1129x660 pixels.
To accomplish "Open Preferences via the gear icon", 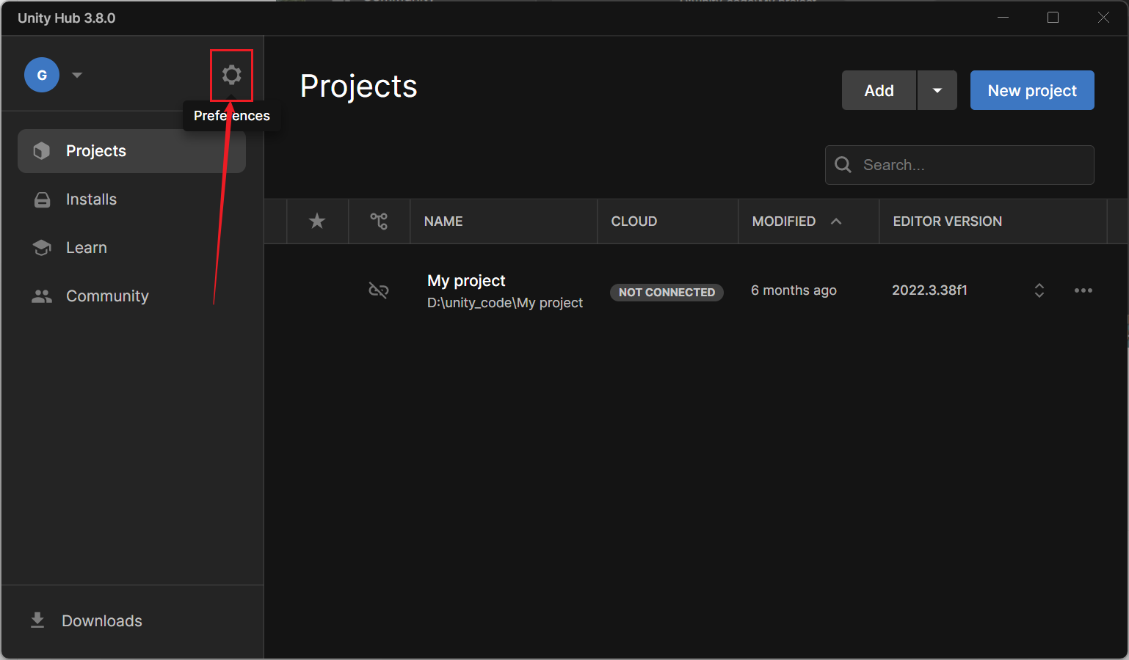I will (231, 75).
